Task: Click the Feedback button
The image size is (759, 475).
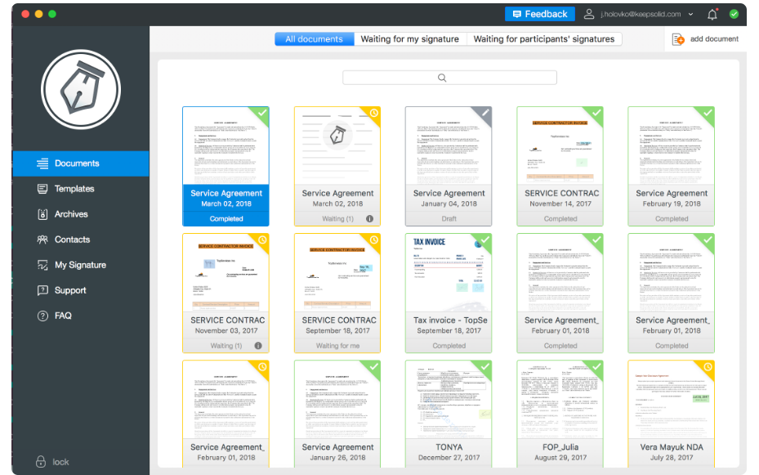Action: click(540, 14)
